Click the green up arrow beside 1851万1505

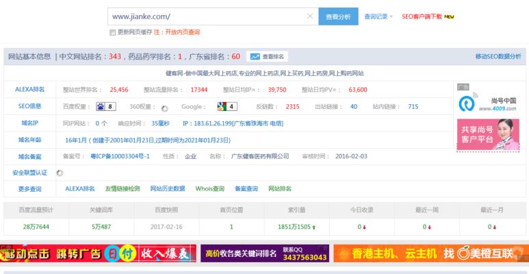(x=314, y=227)
